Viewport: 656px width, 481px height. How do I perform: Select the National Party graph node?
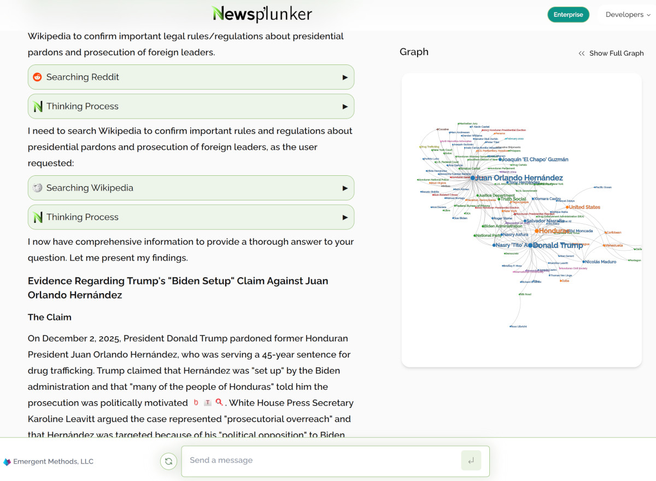(x=475, y=236)
